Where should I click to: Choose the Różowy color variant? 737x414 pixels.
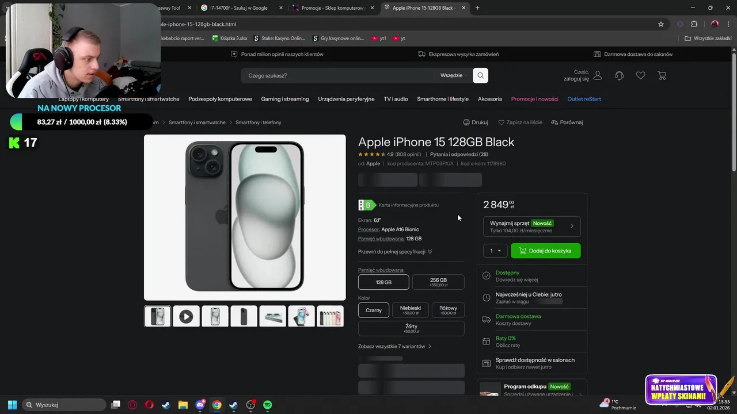tap(448, 310)
